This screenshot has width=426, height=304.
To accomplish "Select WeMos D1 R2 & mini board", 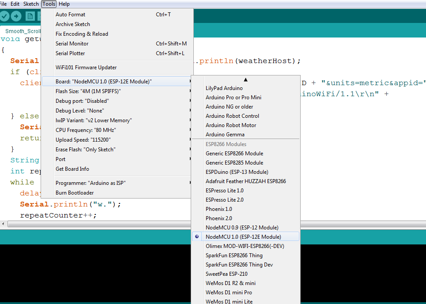I will tap(245, 283).
